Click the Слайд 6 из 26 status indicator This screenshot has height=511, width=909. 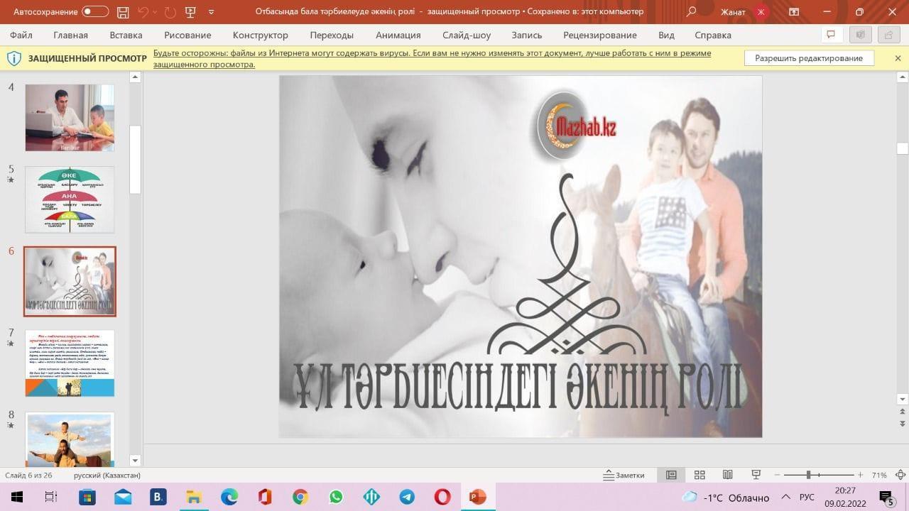[28, 475]
